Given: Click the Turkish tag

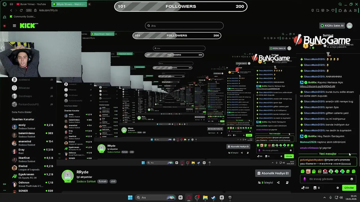Looking at the screenshot, I should [102, 182].
